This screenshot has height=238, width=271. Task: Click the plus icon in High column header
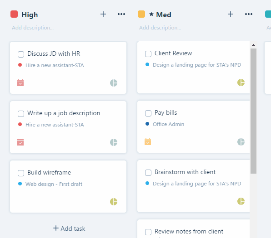tap(103, 14)
